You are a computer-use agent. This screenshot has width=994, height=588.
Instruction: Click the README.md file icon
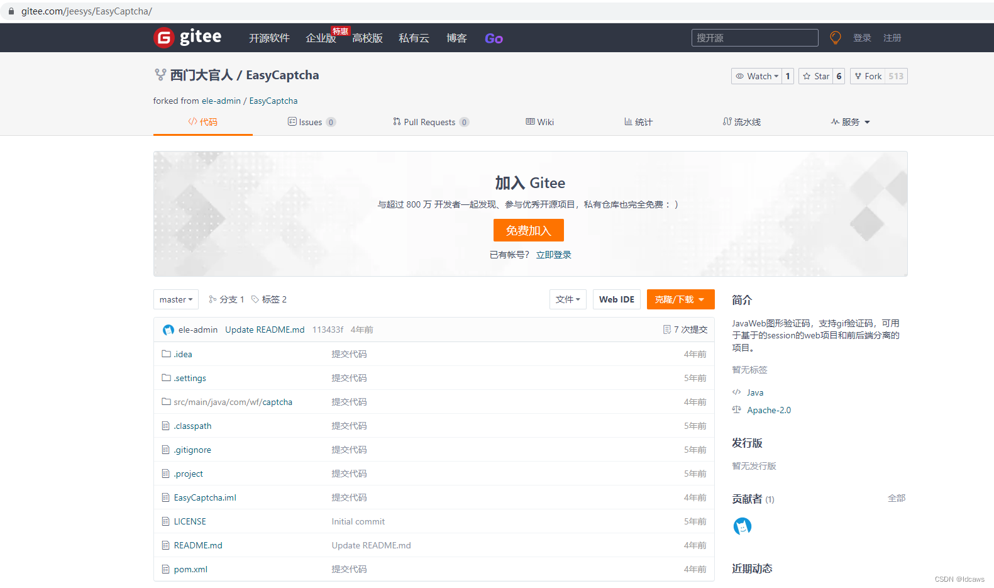coord(166,545)
